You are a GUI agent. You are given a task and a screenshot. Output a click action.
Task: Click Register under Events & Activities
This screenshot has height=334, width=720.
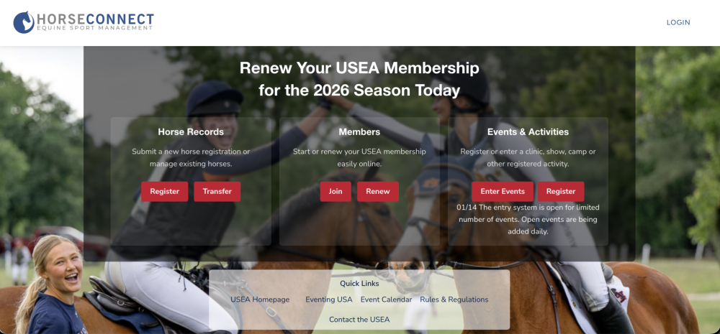(561, 192)
